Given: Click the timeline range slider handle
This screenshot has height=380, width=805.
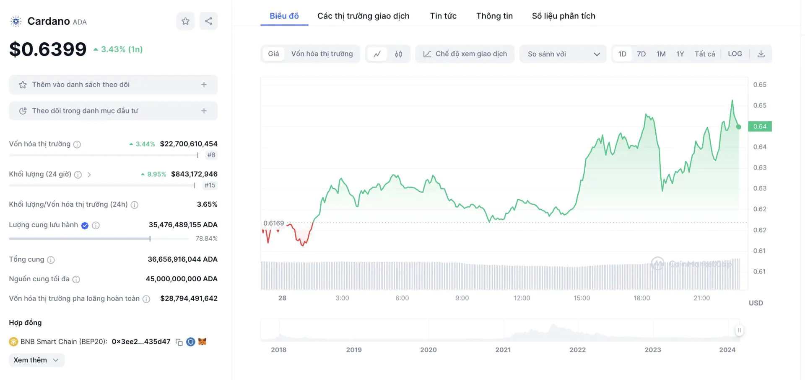Looking at the screenshot, I should pyautogui.click(x=739, y=330).
